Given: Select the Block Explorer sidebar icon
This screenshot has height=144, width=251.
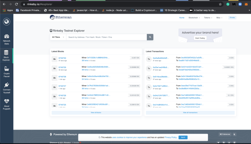Looking at the screenshot, I should pos(7,55).
